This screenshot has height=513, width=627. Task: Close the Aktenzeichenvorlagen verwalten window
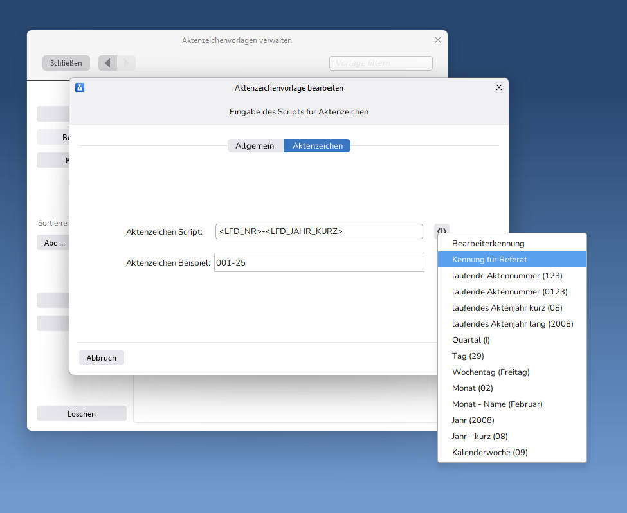point(438,40)
